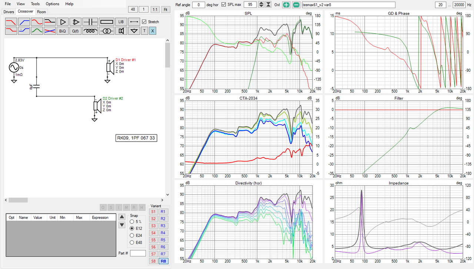This screenshot has height=269, width=474.
Task: Add an operational amplifier component
Action: pos(75,22)
